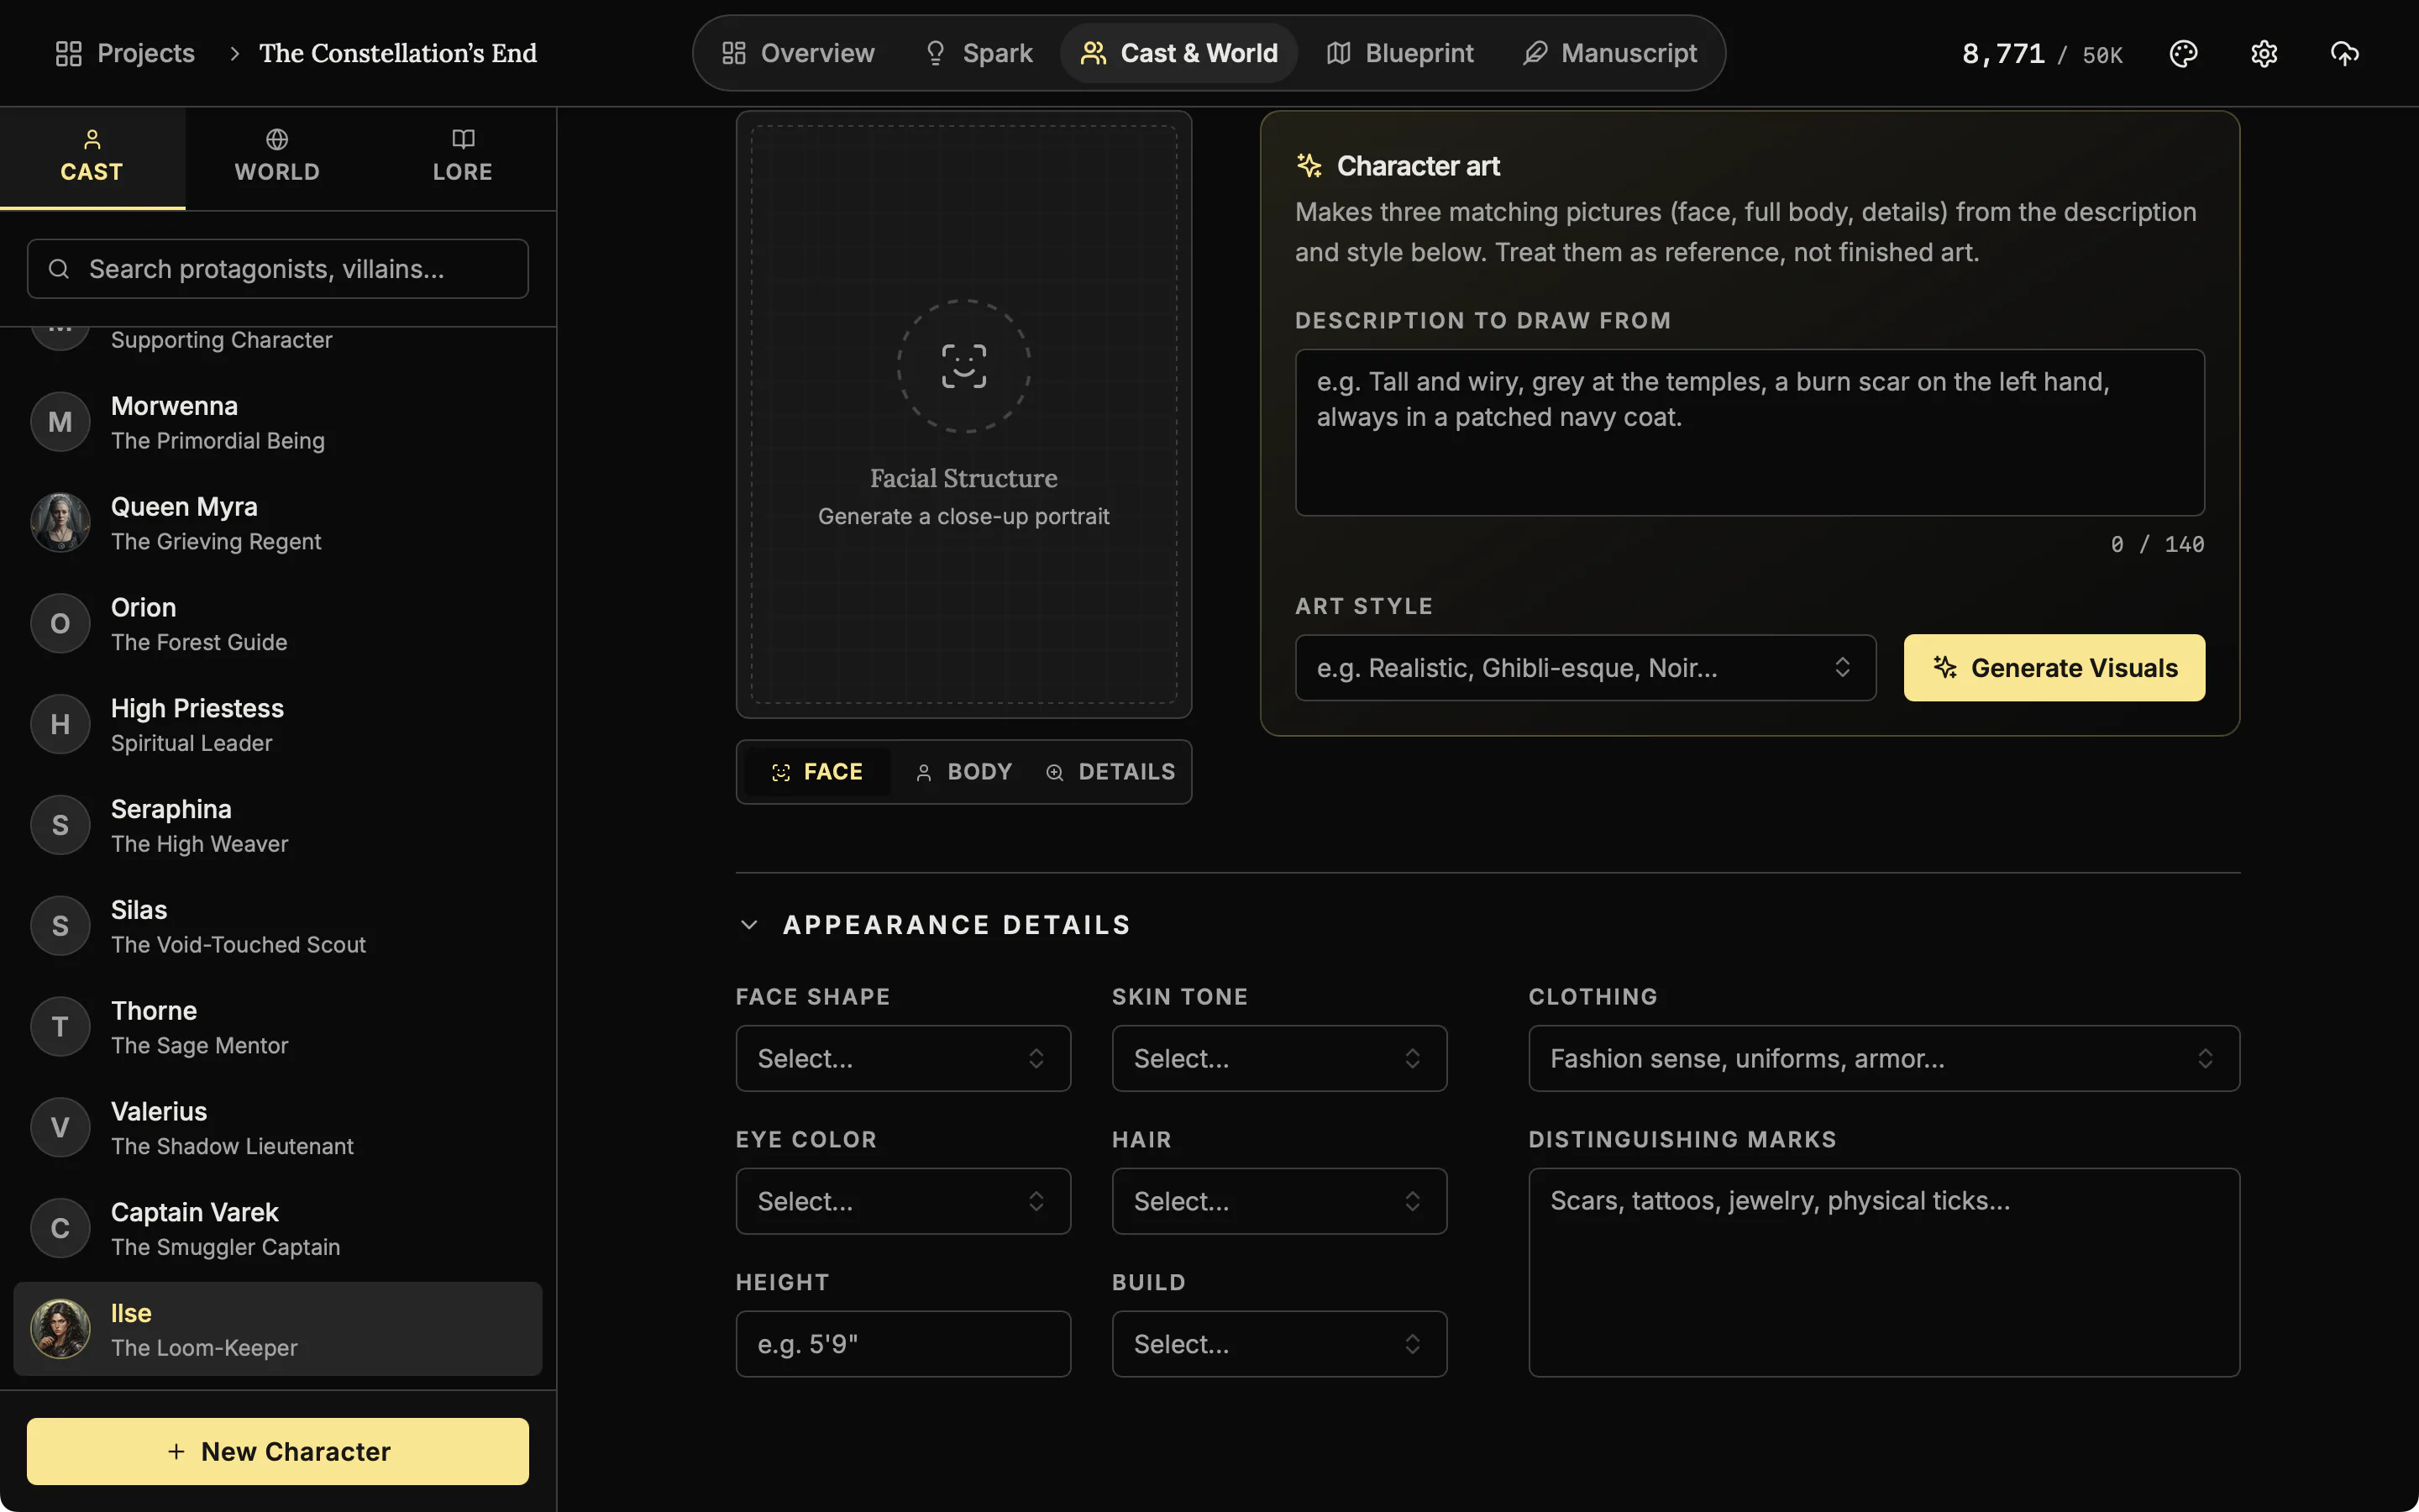Switch to the LORE sidebar tab

click(463, 157)
